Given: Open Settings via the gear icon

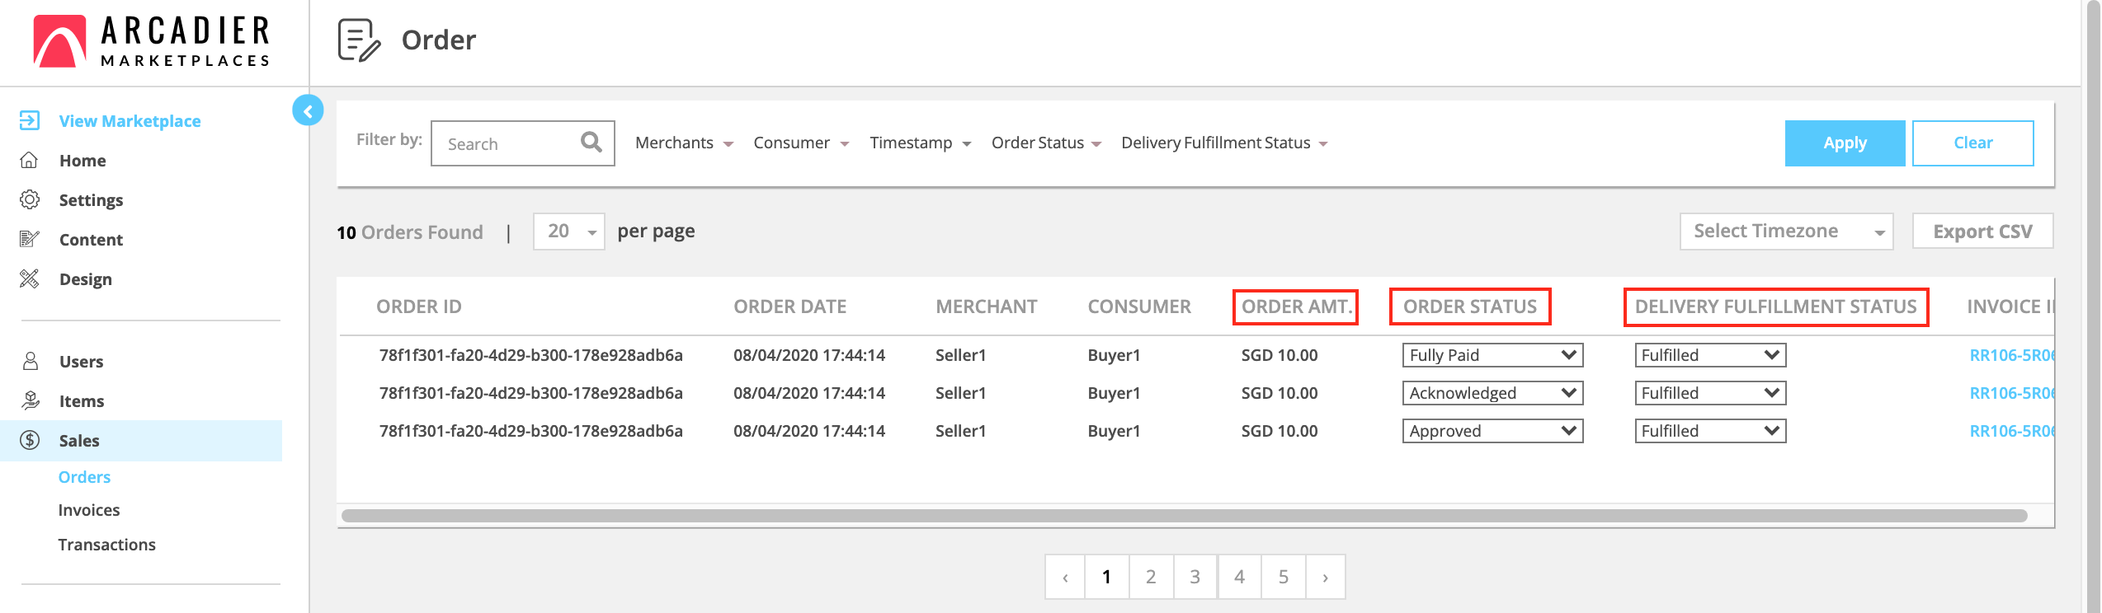Looking at the screenshot, I should click(30, 200).
